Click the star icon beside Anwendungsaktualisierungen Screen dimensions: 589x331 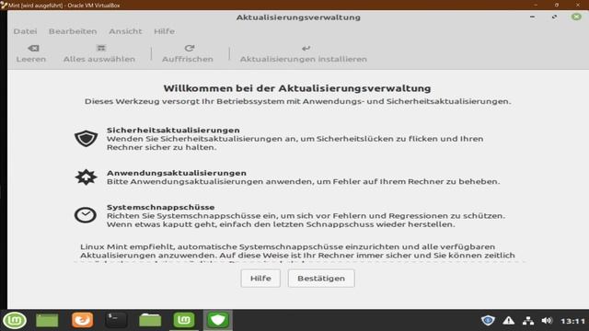[x=86, y=177]
